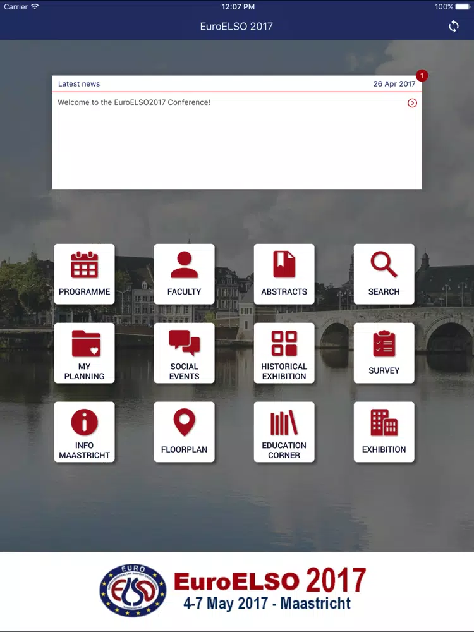Image resolution: width=474 pixels, height=632 pixels.
Task: Open the Info Maastricht tile
Action: [x=84, y=432]
